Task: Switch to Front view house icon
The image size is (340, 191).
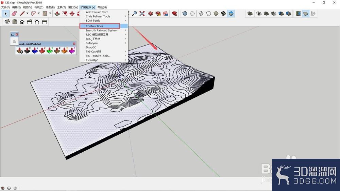Action: 22,22
